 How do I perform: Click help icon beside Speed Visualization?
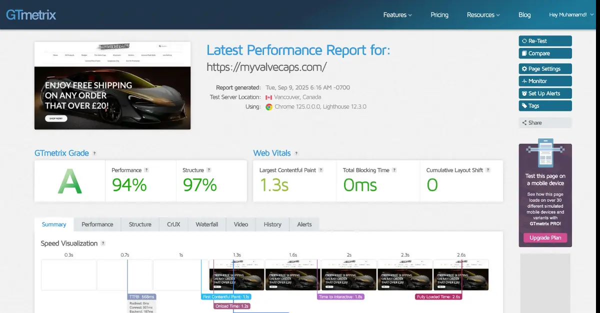point(103,244)
